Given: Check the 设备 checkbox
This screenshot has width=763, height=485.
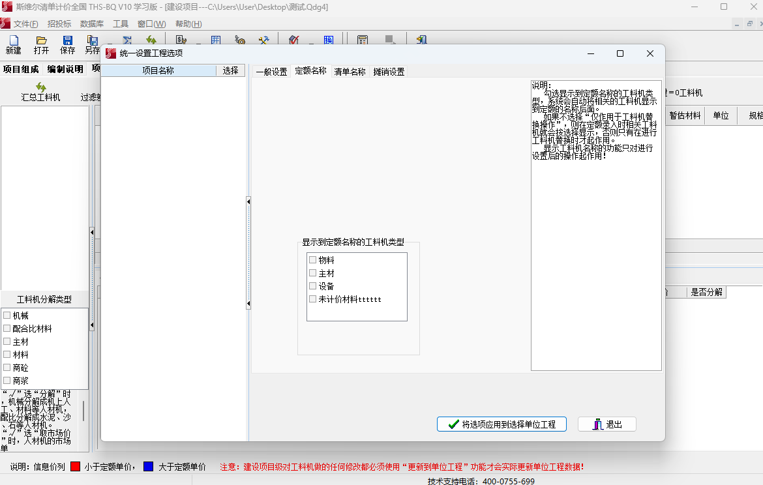Looking at the screenshot, I should 313,286.
